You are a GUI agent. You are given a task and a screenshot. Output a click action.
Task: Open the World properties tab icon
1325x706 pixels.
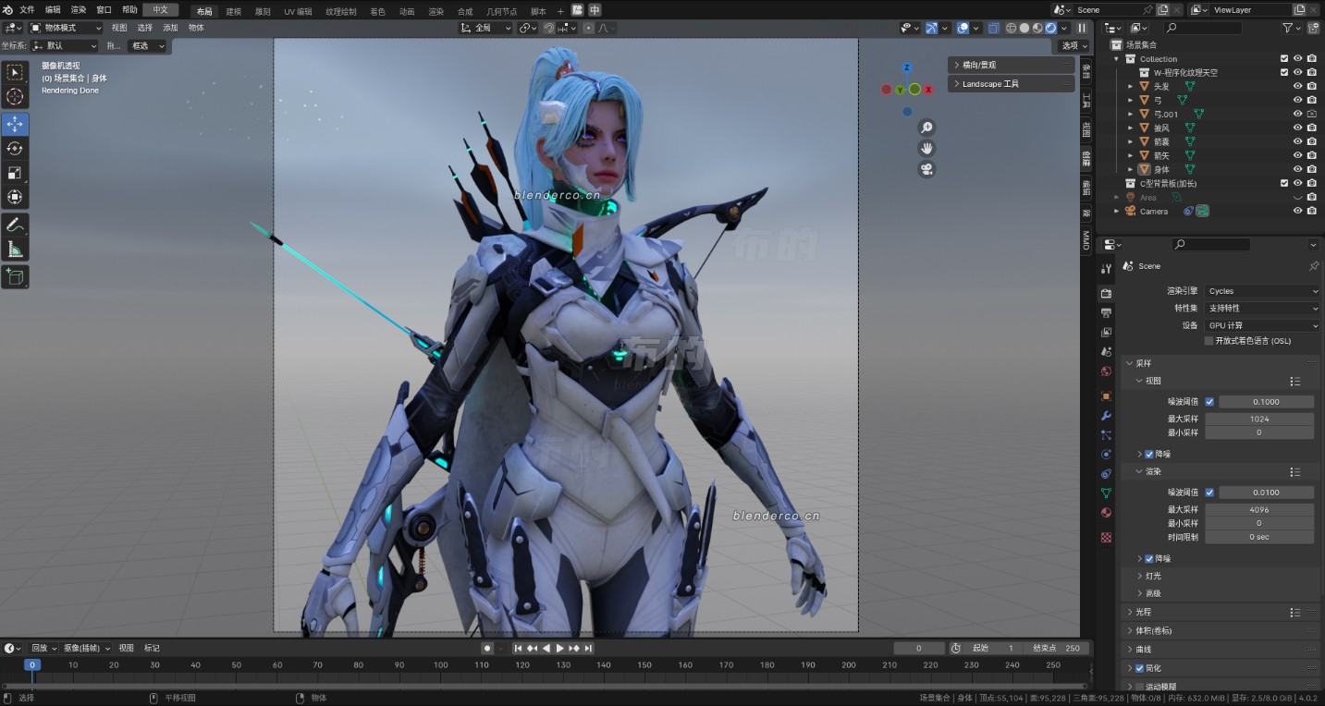[1106, 371]
